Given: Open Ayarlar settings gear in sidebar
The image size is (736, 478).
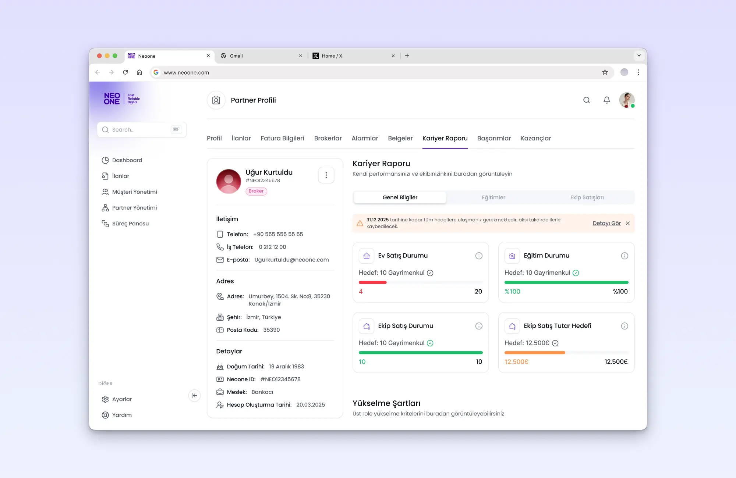Looking at the screenshot, I should point(105,399).
